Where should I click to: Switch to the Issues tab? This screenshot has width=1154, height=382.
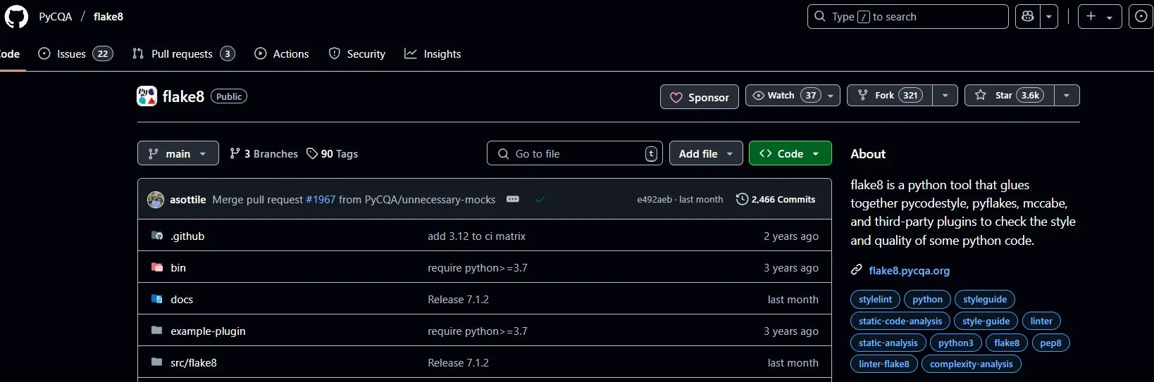click(x=75, y=53)
